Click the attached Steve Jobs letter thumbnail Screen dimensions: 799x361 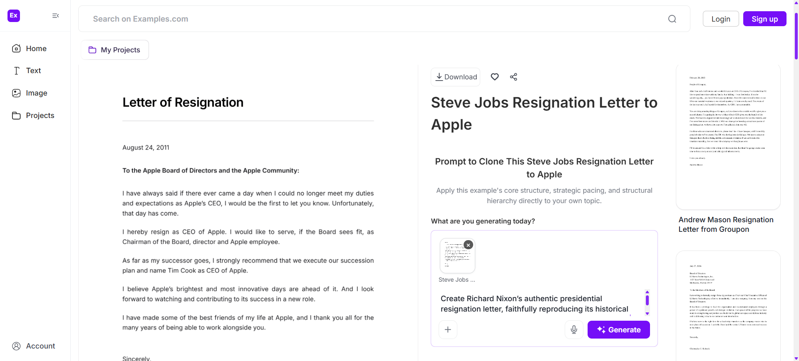point(457,256)
